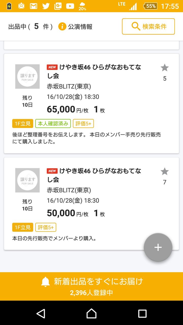Tap the Gmail icon in the status bar
Image resolution: width=183 pixels, height=325 pixels.
34,6
